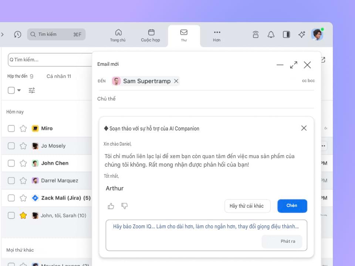Check the John Chen email checkbox
Viewport: 355px width, 266px height.
pos(11,163)
